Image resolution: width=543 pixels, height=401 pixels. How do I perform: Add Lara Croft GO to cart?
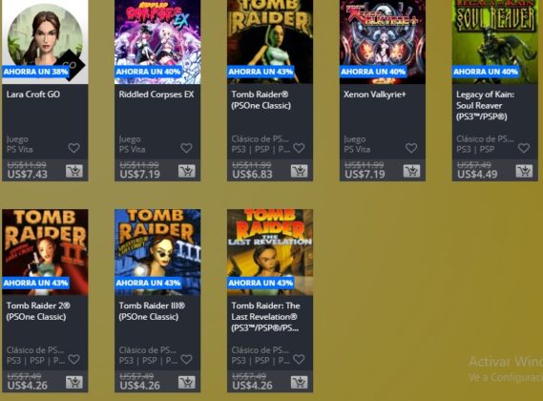74,171
